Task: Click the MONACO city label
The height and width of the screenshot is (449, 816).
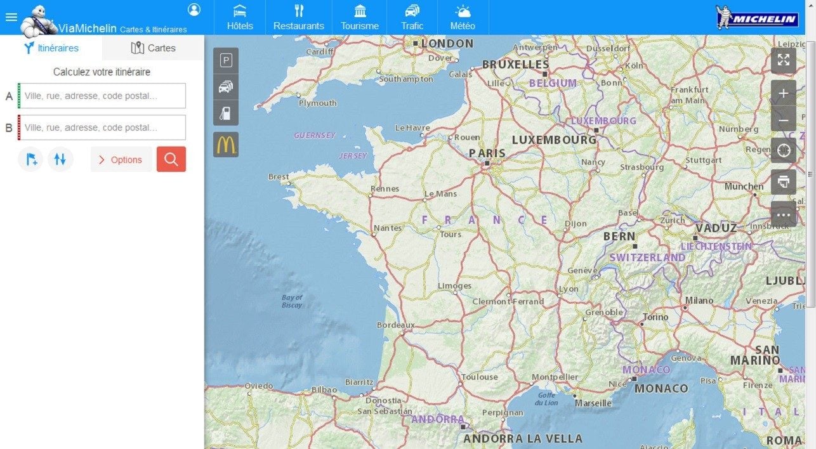Action: 661,388
